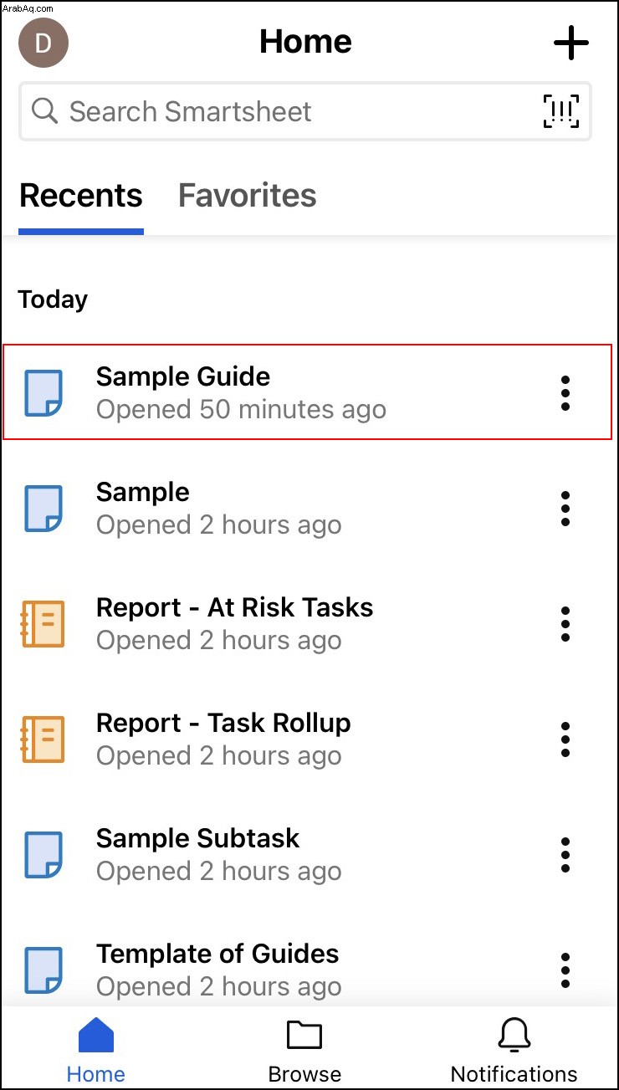Open the Template of Guides sheet
The width and height of the screenshot is (619, 1090).
pyautogui.click(x=309, y=970)
